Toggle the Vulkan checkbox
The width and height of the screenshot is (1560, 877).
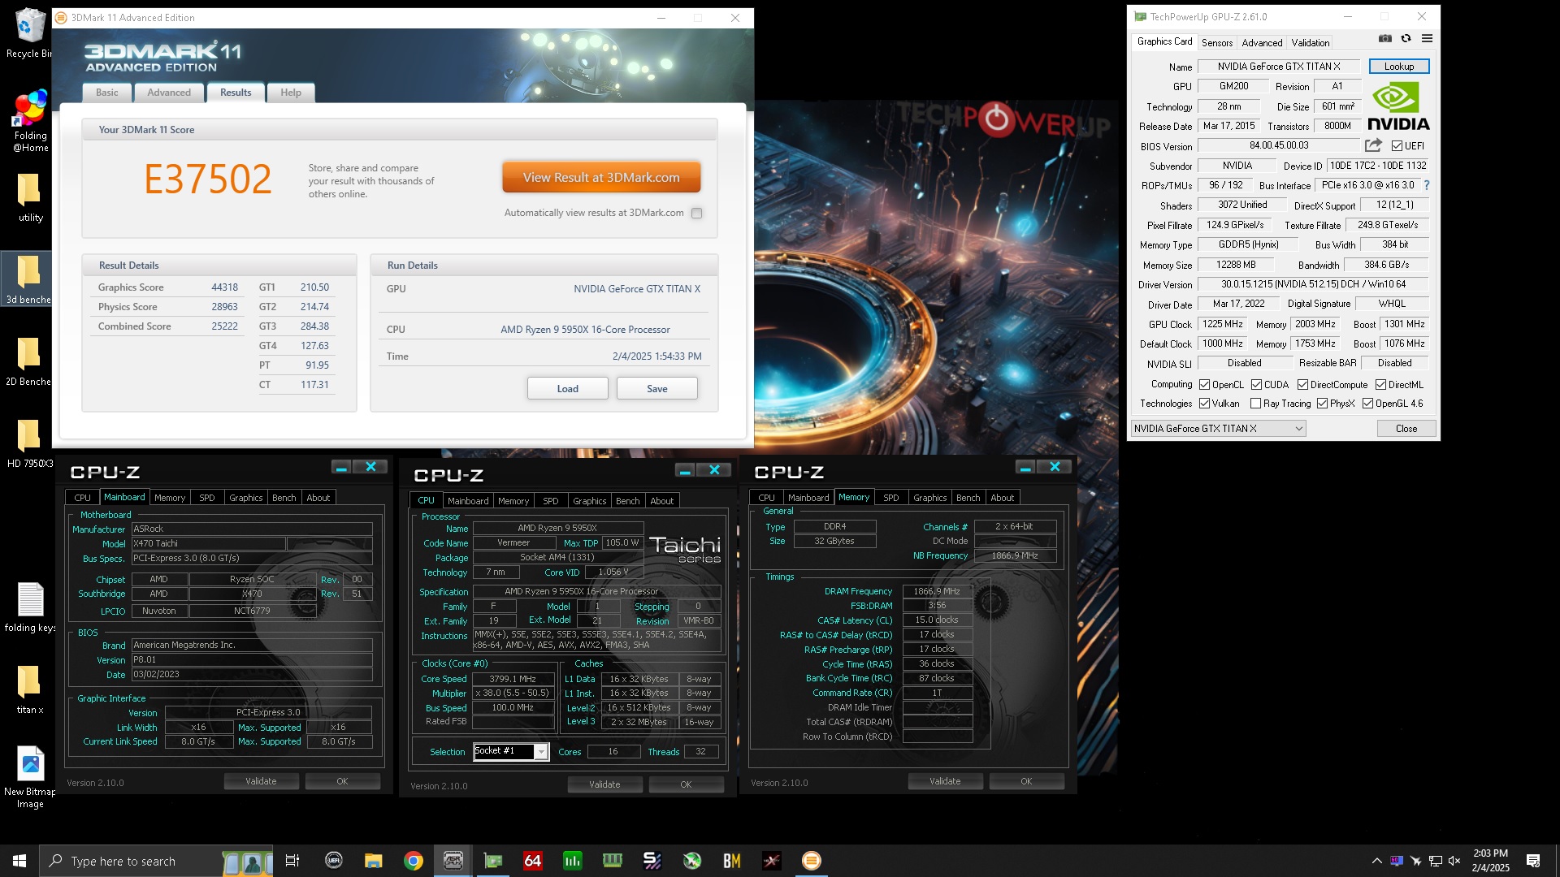(x=1205, y=404)
